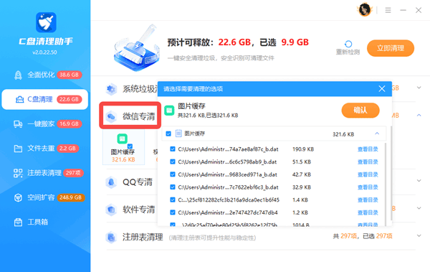The height and width of the screenshot is (272, 430).
Task: Expand the 注册表清理 section chevron
Action: click(419, 235)
